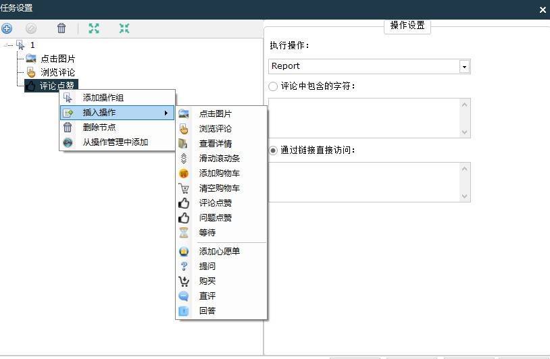Viewport: 550px width, 359px height.
Task: Insert 添加购物车 from the submenu
Action: click(x=222, y=173)
